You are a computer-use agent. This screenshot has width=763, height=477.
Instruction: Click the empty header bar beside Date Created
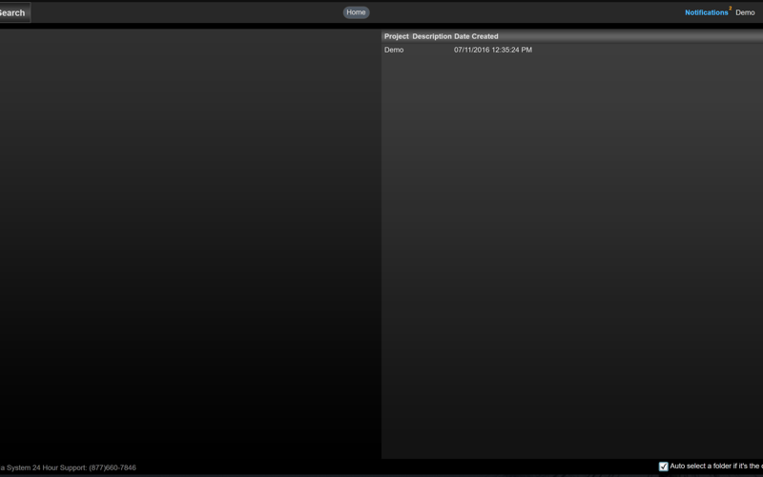click(x=630, y=36)
